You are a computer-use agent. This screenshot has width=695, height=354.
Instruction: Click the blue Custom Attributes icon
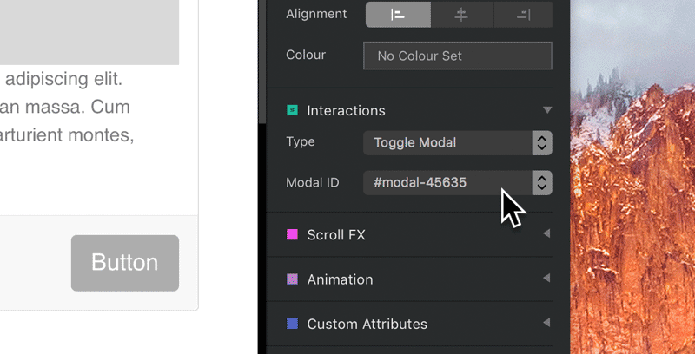tap(292, 324)
